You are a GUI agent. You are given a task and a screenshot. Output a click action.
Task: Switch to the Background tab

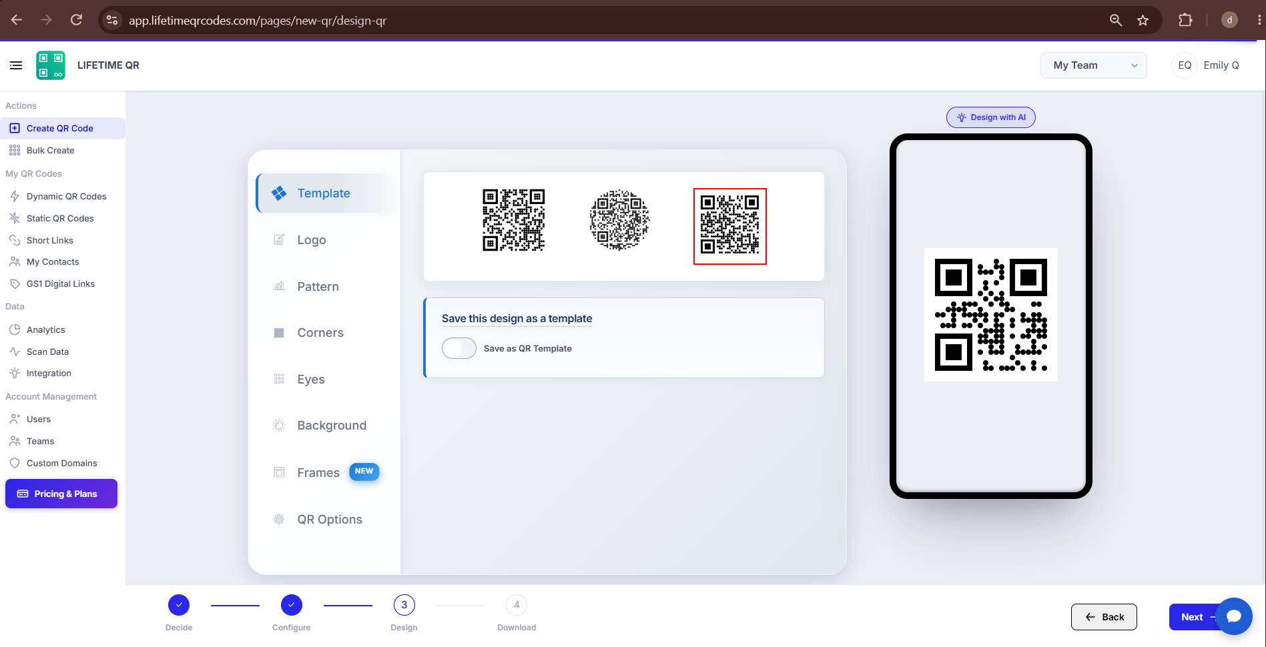pyautogui.click(x=325, y=426)
